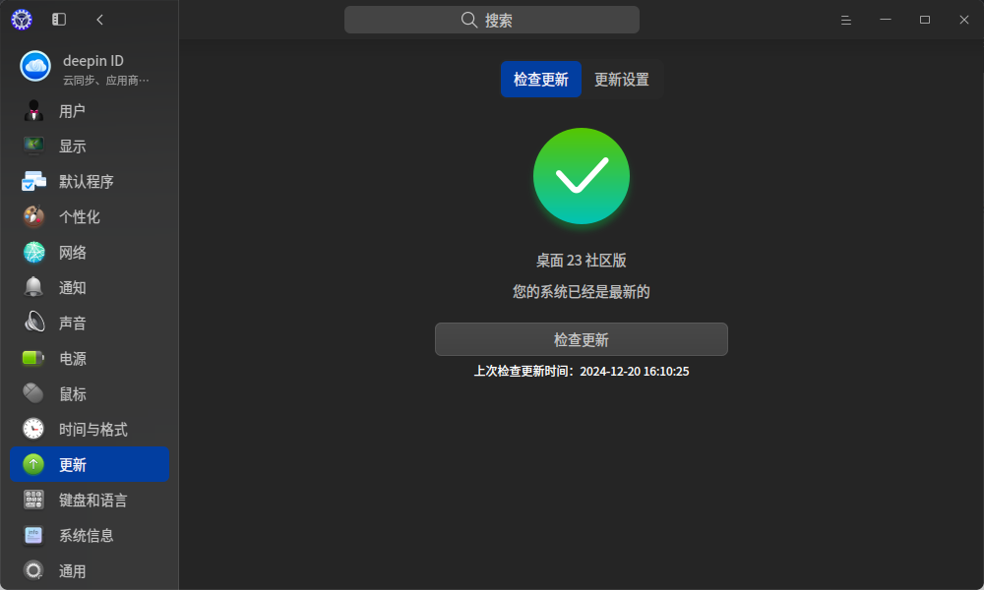
Task: Click the 检查更新 button below status
Action: coord(582,339)
